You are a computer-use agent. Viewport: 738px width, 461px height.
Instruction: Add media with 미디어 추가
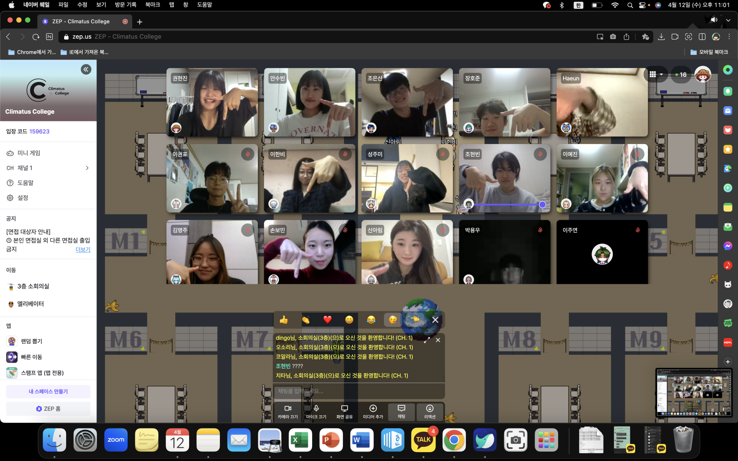[373, 411]
